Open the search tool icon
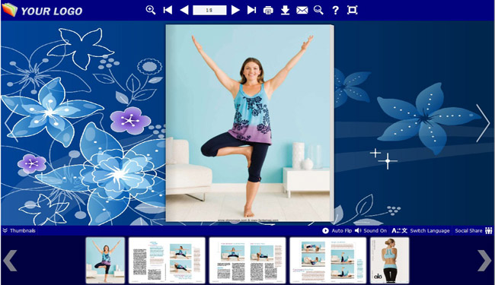495x285 pixels. 318,10
